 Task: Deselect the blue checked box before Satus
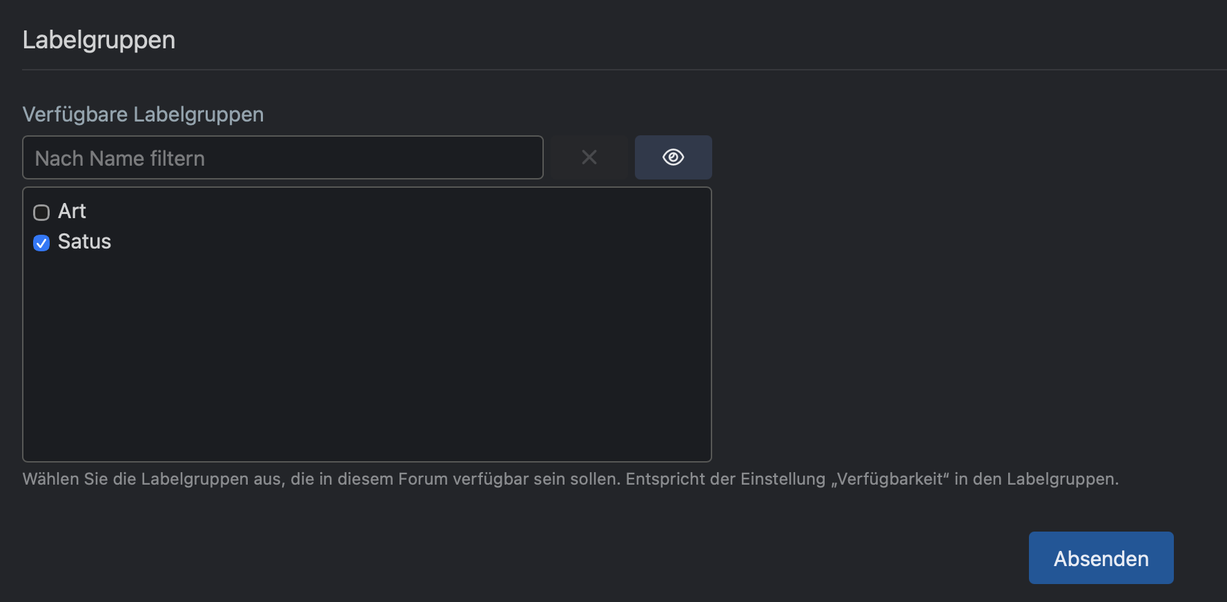point(41,242)
